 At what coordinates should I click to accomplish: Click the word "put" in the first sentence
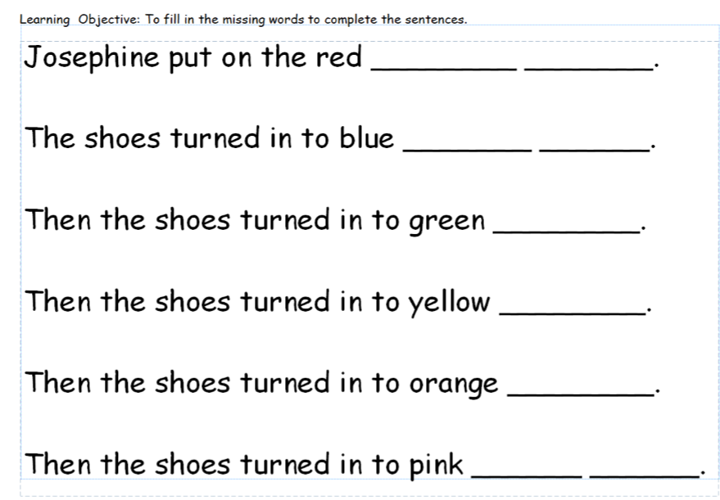pos(190,59)
